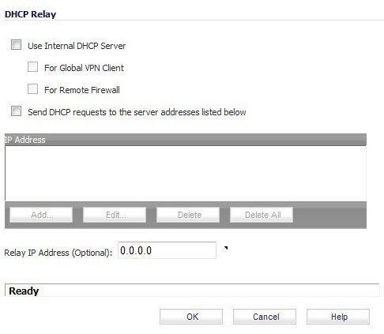Confirm settings with the OK button
Viewport: 384px width, 334px height.
[191, 317]
